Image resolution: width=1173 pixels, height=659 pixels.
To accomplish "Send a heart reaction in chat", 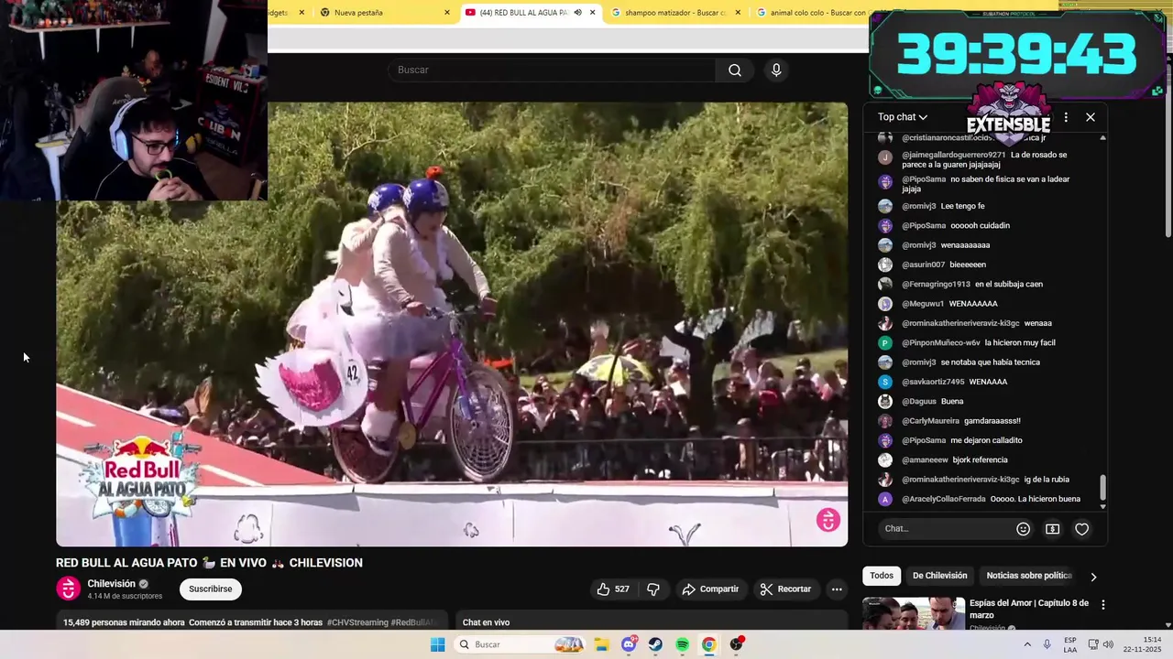I will pyautogui.click(x=1082, y=529).
